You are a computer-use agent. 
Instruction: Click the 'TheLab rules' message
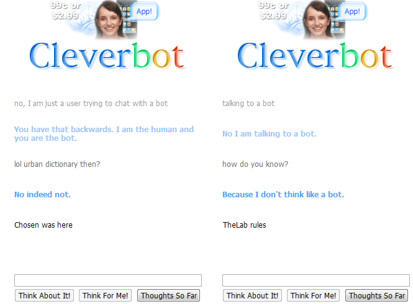245,225
